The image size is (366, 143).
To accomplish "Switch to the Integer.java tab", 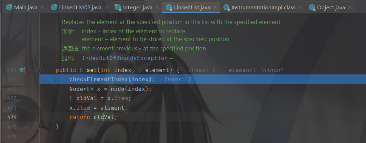I will (x=137, y=8).
